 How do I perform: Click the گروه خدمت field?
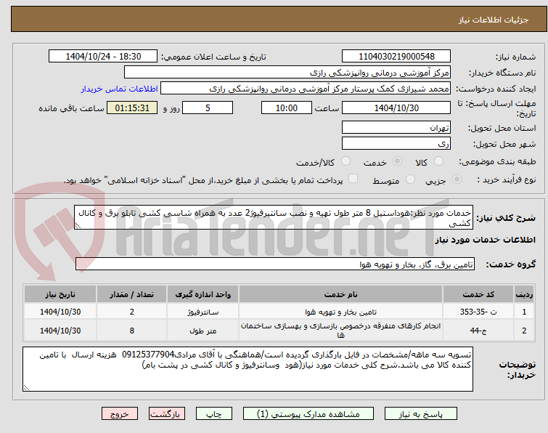[274, 264]
